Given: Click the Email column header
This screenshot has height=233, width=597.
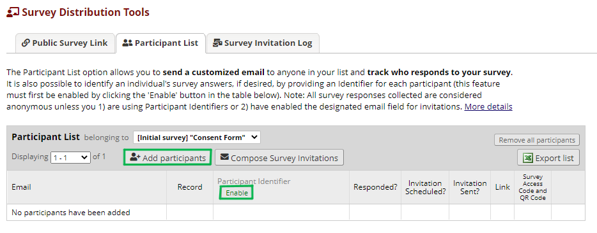Looking at the screenshot, I should pyautogui.click(x=21, y=187).
